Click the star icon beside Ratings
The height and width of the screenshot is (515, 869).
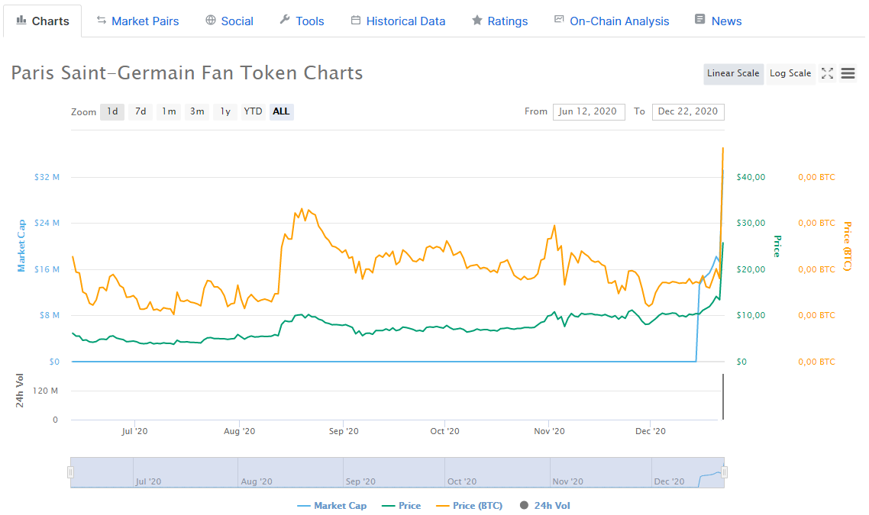click(476, 21)
